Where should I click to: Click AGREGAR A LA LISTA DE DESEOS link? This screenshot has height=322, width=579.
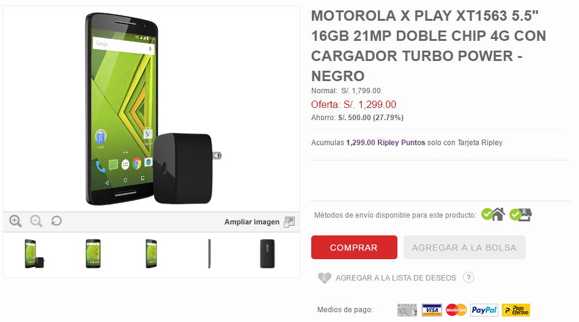(x=396, y=278)
